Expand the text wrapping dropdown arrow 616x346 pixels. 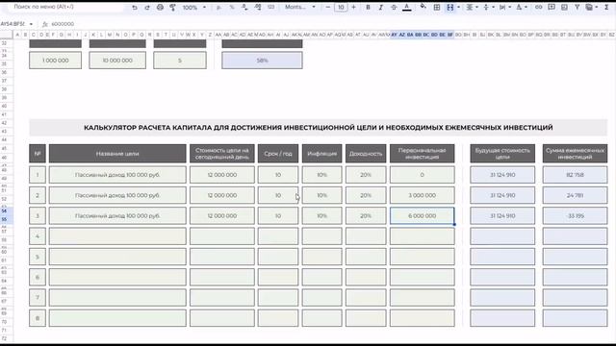(510, 8)
